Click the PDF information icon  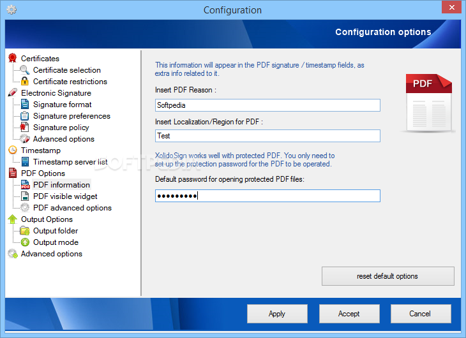[25, 184]
